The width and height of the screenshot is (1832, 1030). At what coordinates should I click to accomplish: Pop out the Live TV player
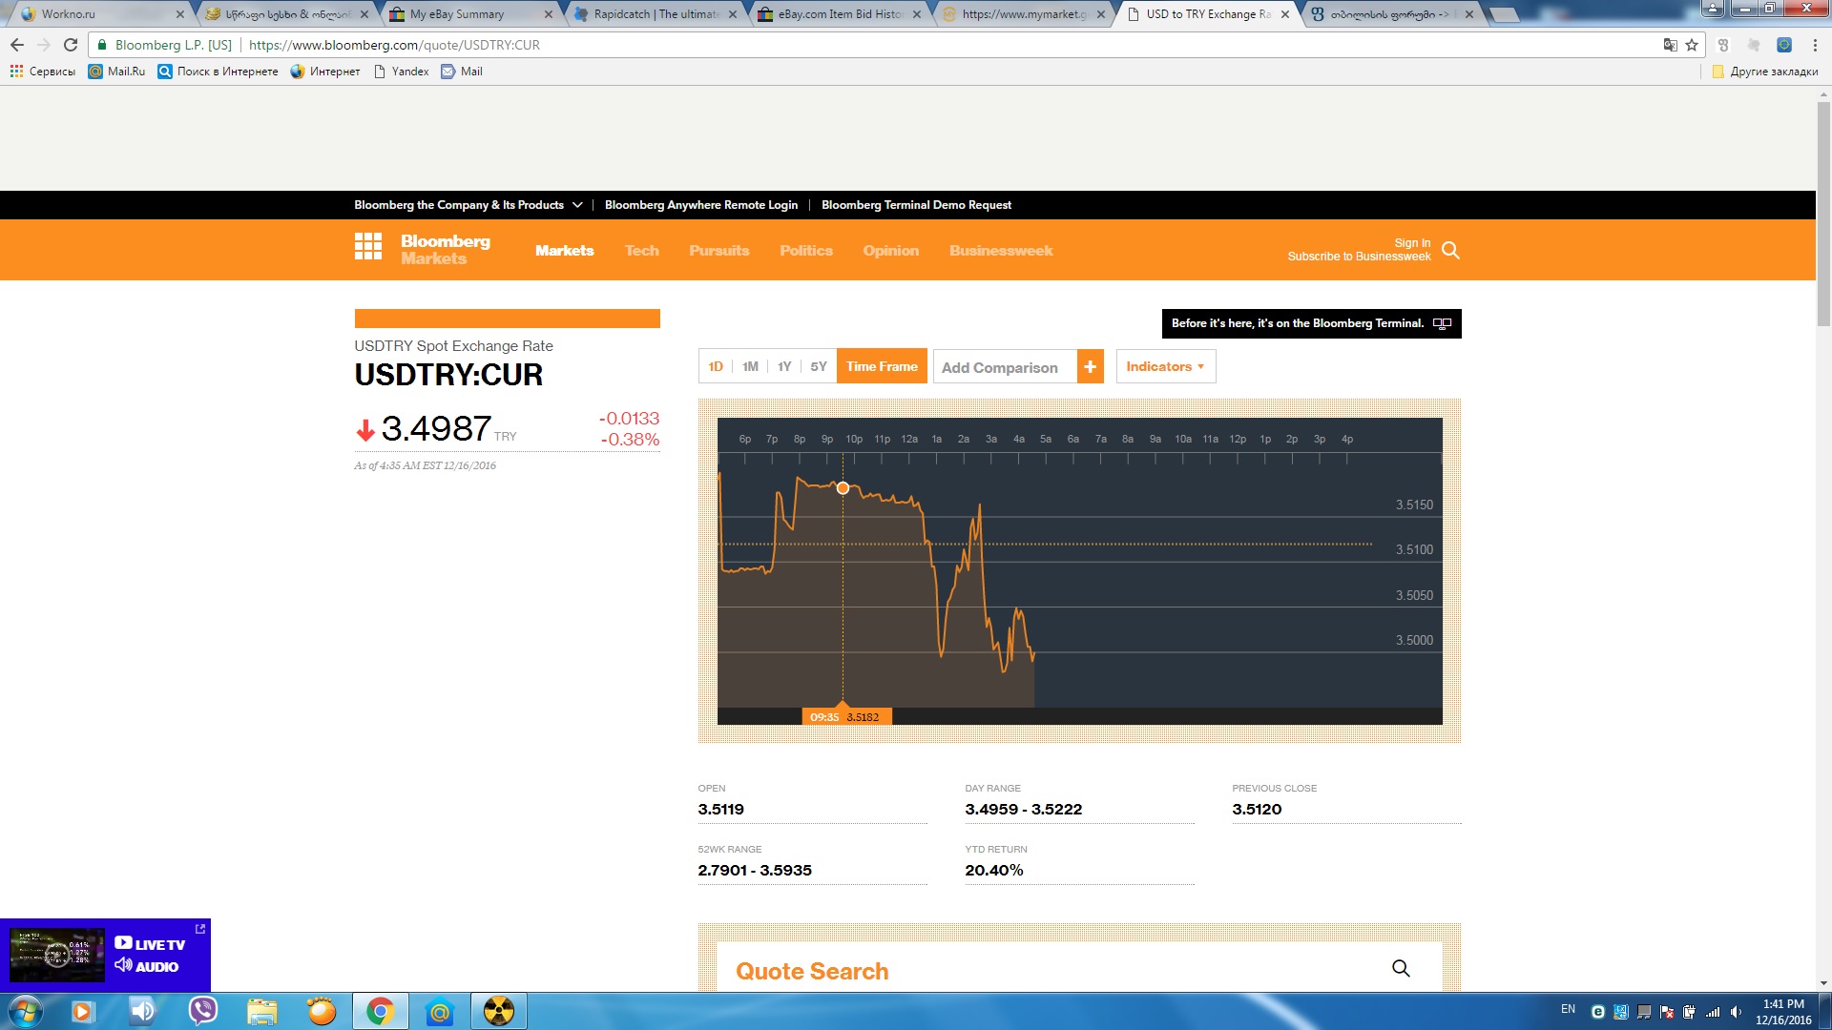[200, 929]
